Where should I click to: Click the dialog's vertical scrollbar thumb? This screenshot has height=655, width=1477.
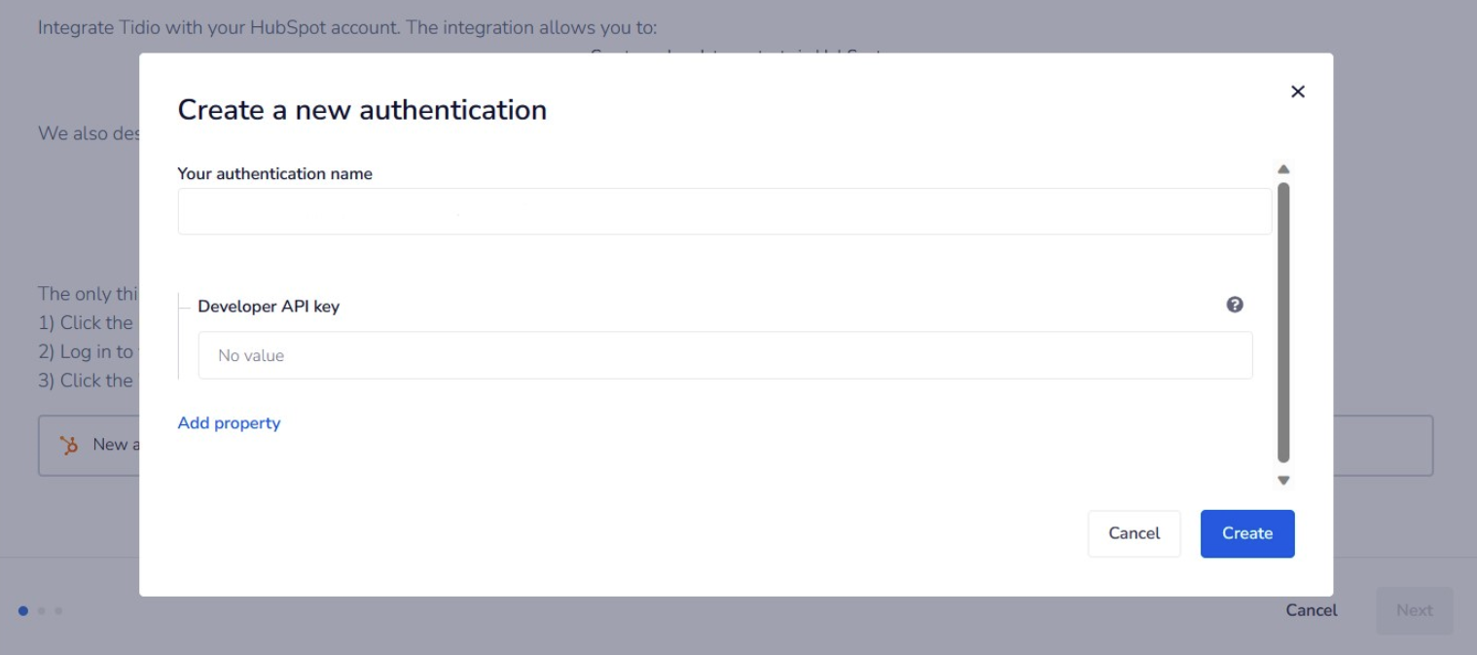(x=1283, y=321)
